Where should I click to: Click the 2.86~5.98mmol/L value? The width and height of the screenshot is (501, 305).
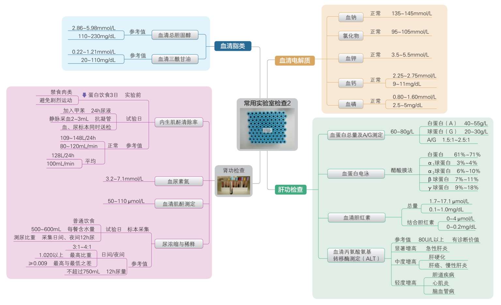click(94, 28)
